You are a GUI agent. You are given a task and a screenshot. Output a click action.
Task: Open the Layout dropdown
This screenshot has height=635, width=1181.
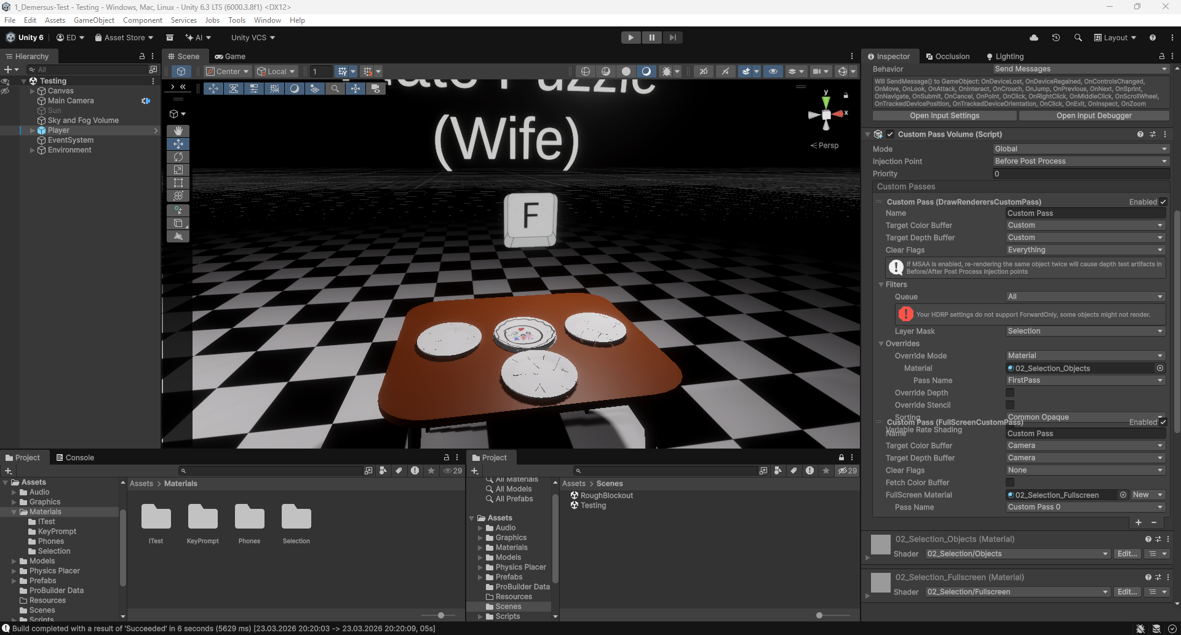pyautogui.click(x=1115, y=38)
